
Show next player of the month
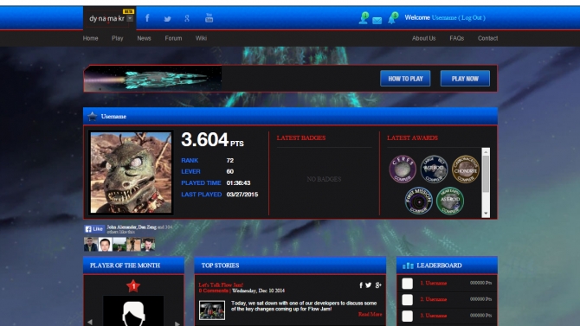tap(177, 323)
